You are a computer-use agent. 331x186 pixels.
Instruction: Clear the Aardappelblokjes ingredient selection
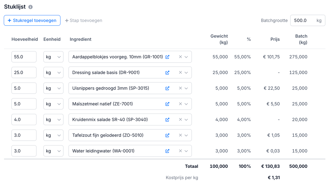click(x=180, y=57)
